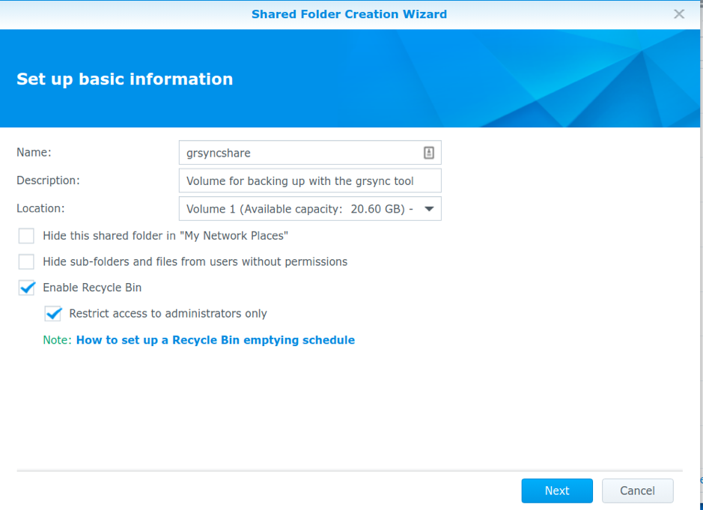Uncheck the Enable Recycle Bin checkbox
The image size is (703, 510).
[27, 288]
